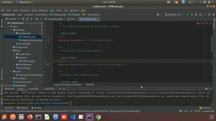216x121 pixels.
Task: Open SendSubscriptionExpir job file
Action: (29, 75)
